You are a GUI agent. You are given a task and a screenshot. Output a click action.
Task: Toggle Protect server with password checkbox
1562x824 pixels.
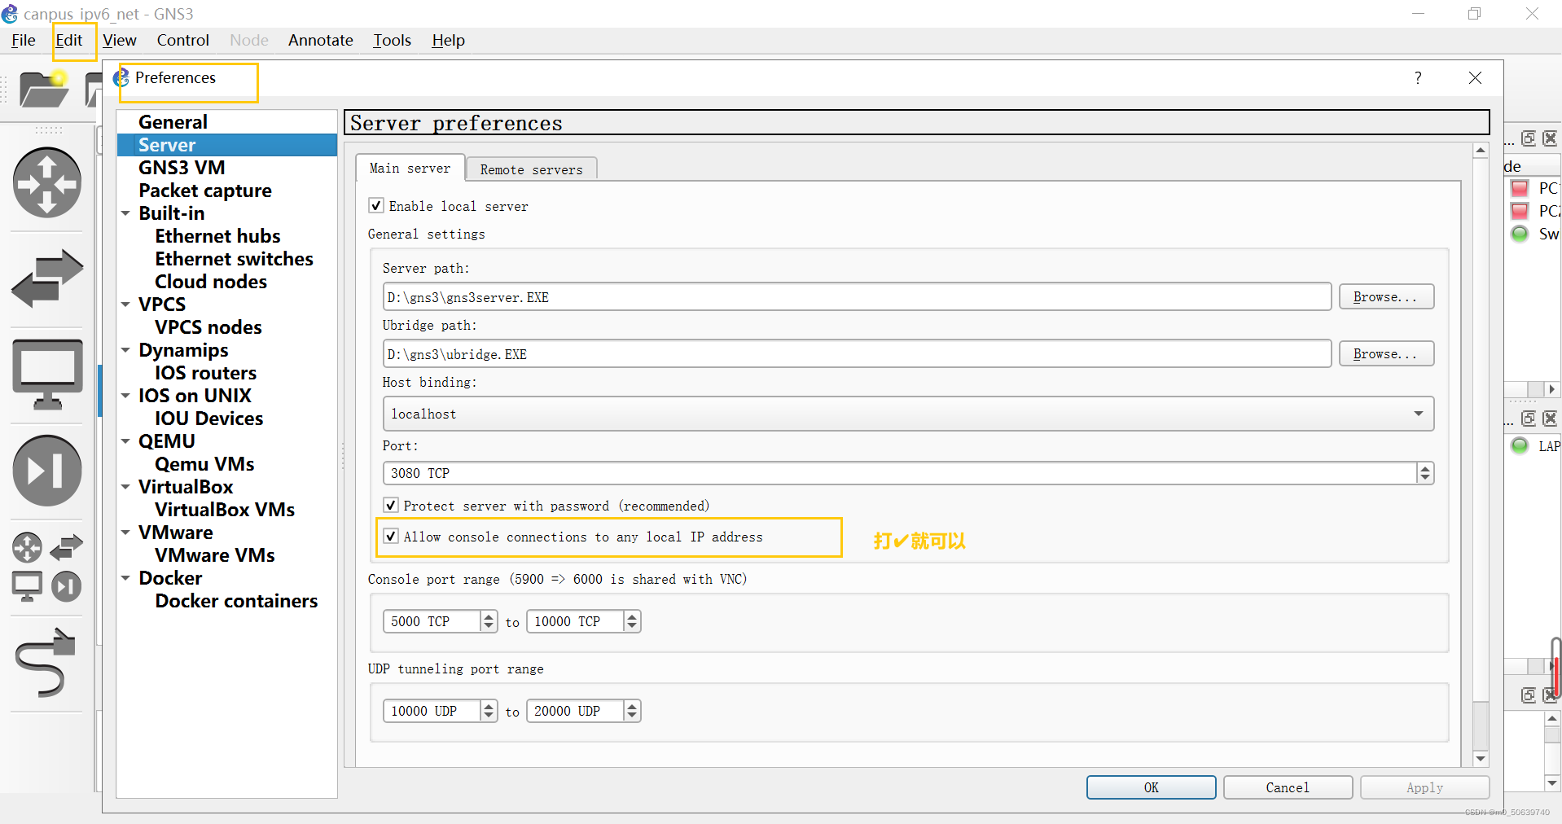[391, 505]
